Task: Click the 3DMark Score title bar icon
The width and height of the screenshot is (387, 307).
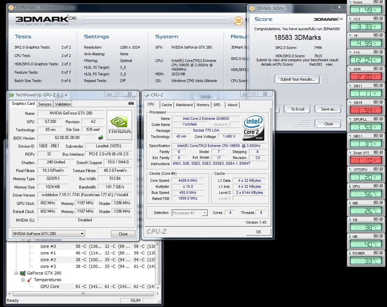Action: 252,8
